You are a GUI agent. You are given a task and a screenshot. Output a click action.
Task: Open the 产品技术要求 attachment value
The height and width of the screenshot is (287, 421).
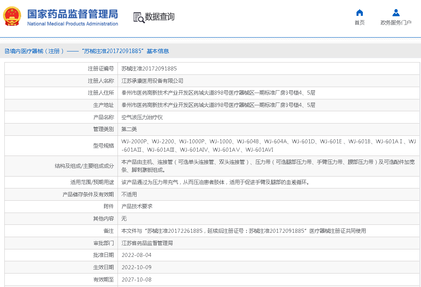[137, 206]
